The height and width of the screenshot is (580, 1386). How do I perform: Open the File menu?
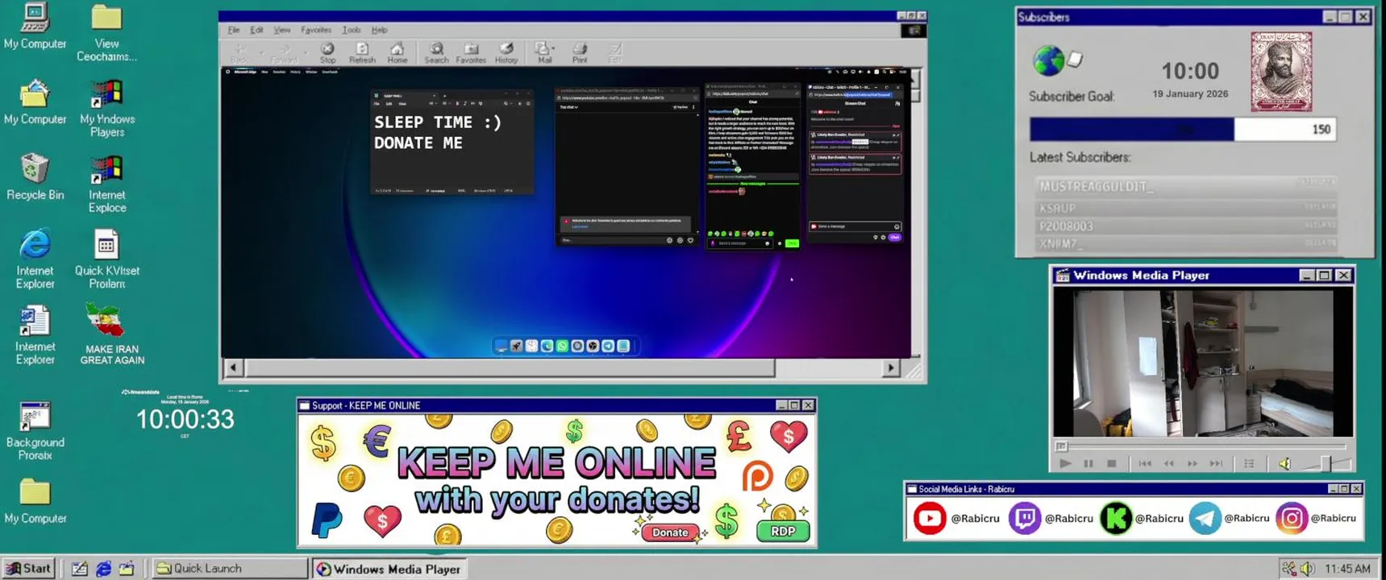click(x=234, y=30)
